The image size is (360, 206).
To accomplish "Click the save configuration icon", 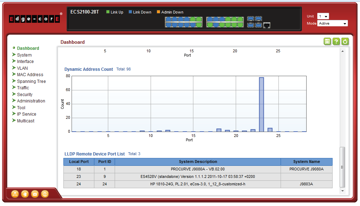I will [327, 41].
